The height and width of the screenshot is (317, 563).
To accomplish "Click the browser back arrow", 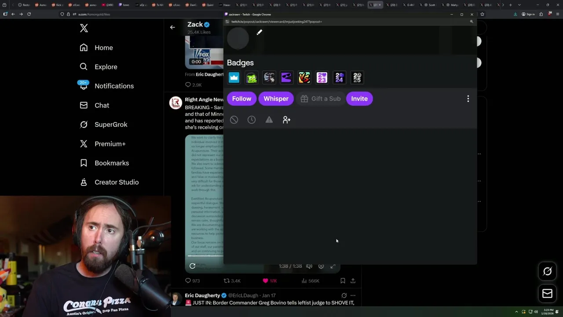I will [13, 14].
